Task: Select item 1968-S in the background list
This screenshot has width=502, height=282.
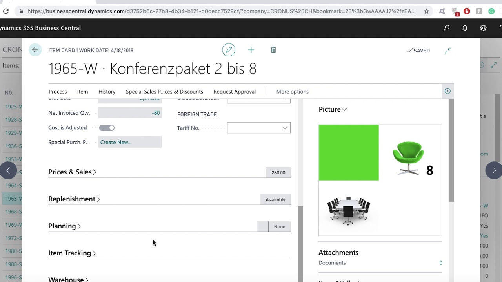Action: 14,211
